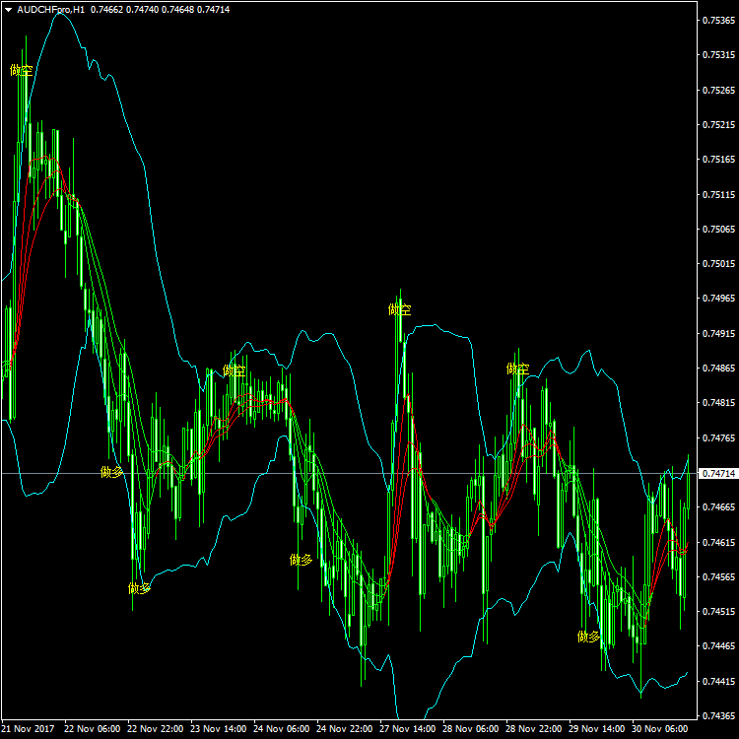Image resolution: width=739 pixels, height=739 pixels.
Task: Click the 0.74615 price axis label
Action: [x=718, y=543]
